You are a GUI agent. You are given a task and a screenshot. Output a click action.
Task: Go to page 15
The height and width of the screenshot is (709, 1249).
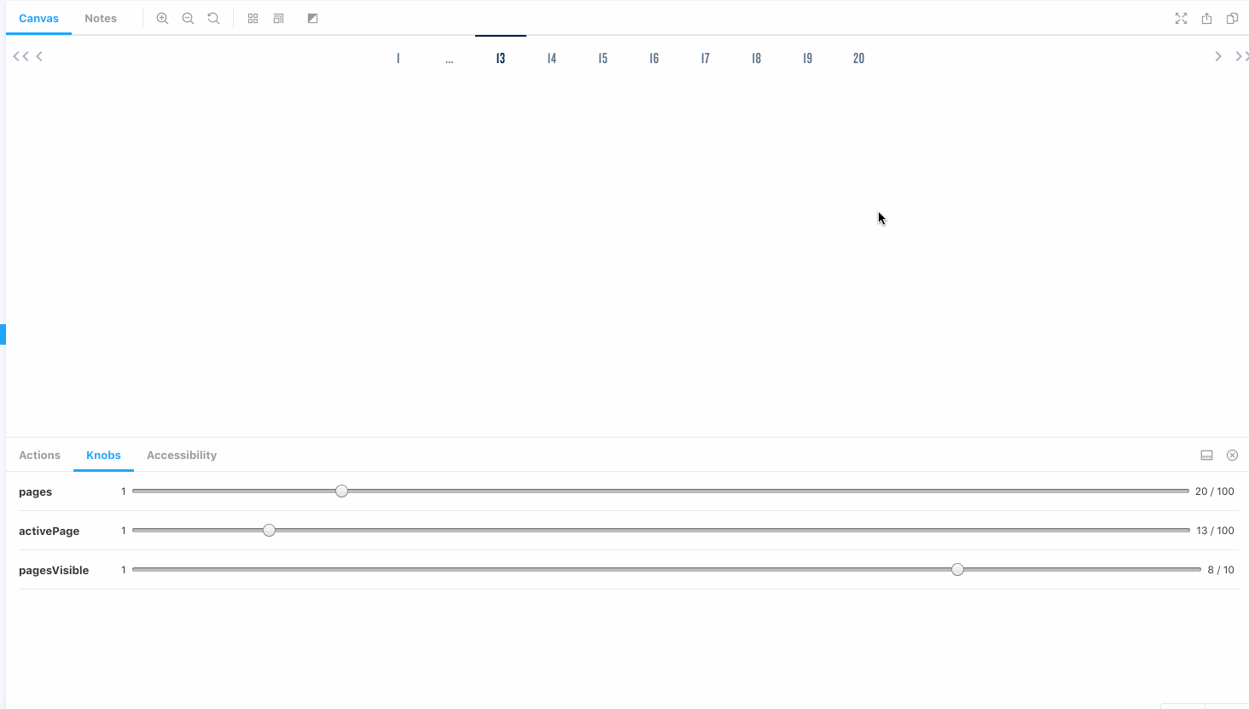(603, 58)
